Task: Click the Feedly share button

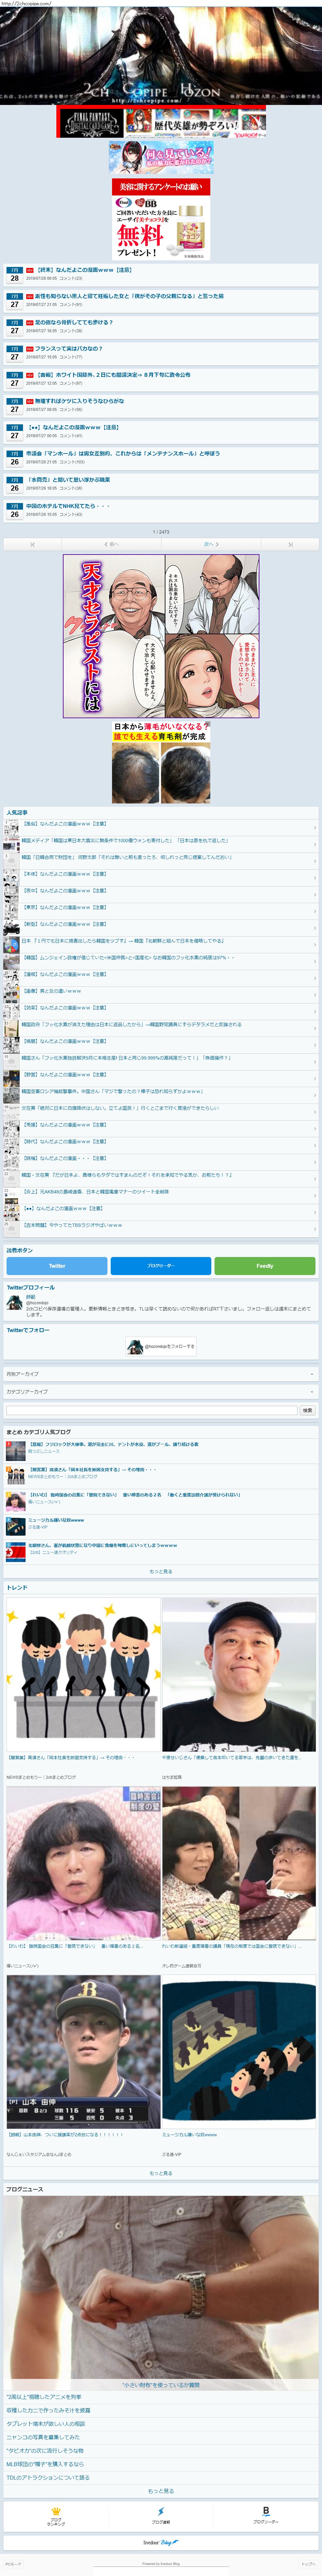Action: (x=265, y=1266)
